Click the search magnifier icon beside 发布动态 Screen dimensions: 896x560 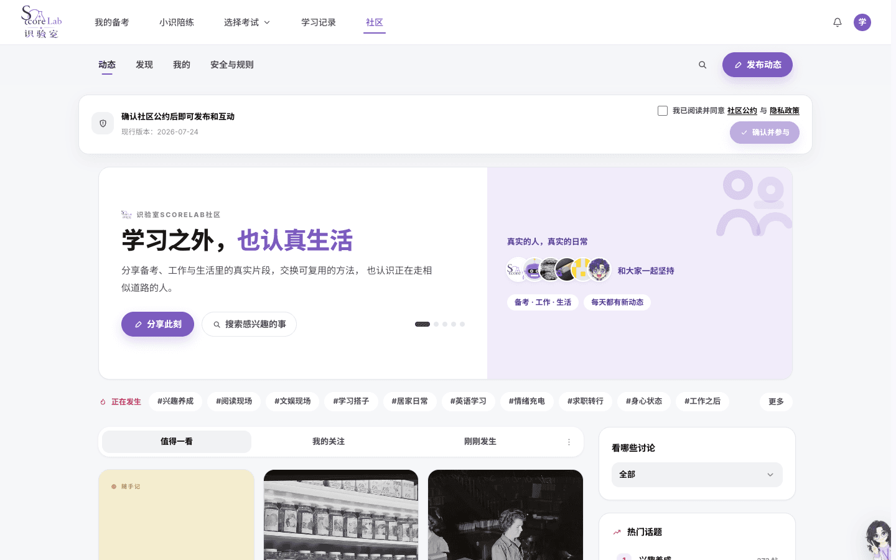click(702, 65)
